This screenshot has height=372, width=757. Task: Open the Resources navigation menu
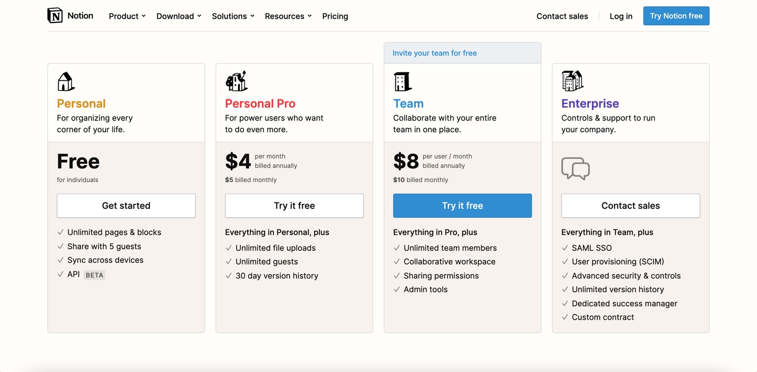pyautogui.click(x=288, y=16)
